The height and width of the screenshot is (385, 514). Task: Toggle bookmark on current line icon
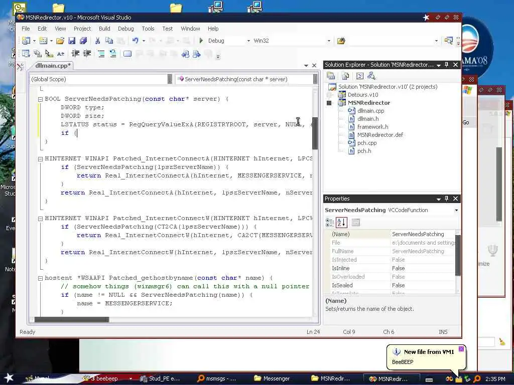coord(127,54)
